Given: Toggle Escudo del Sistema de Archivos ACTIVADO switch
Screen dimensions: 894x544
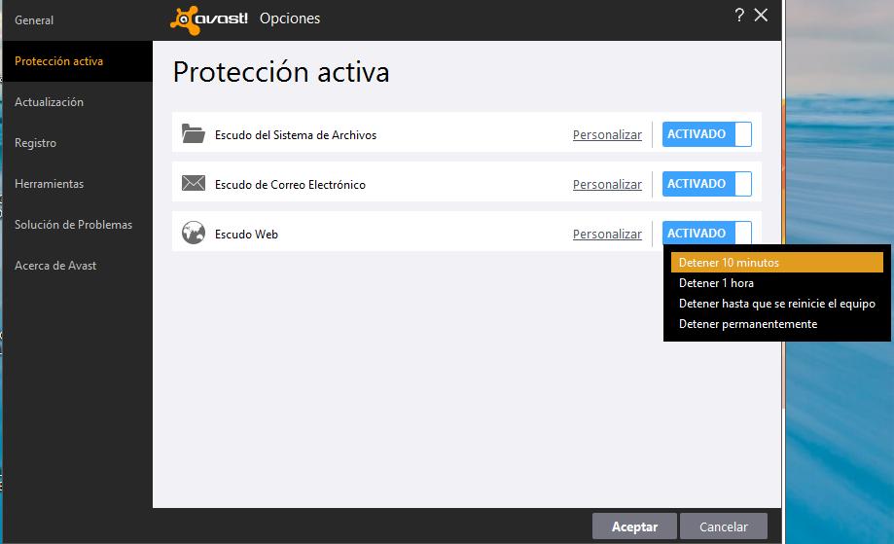Looking at the screenshot, I should tap(707, 134).
